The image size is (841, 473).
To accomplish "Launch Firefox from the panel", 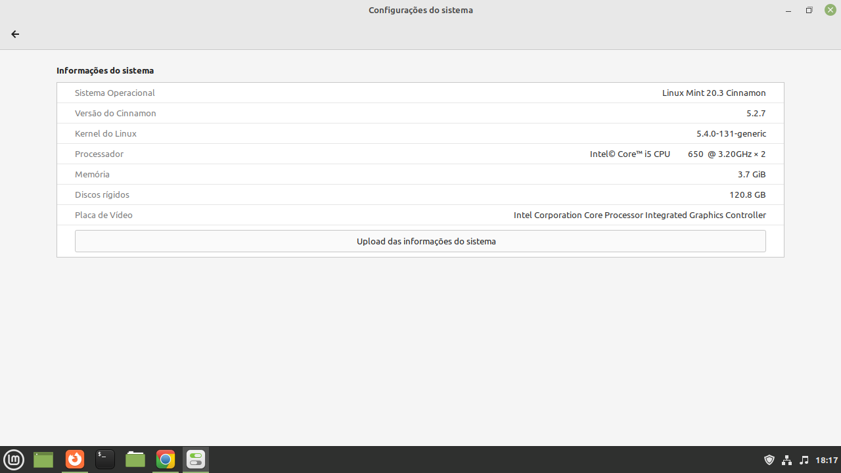I will pyautogui.click(x=74, y=459).
